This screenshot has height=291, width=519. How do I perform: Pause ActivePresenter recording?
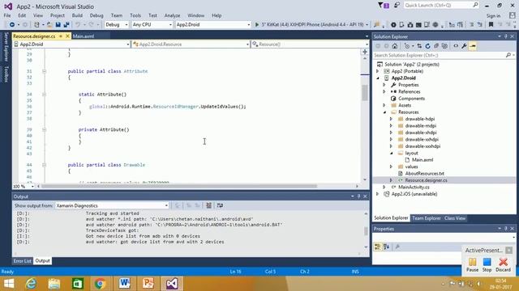pos(472,264)
